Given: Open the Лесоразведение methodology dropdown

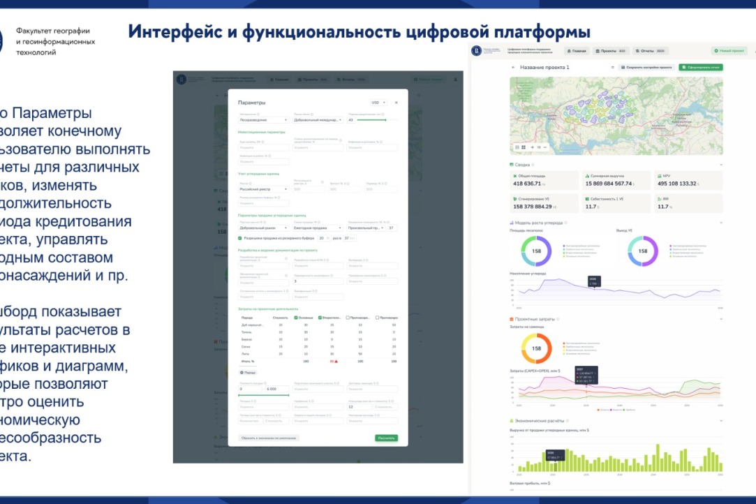Looking at the screenshot, I should 263,120.
